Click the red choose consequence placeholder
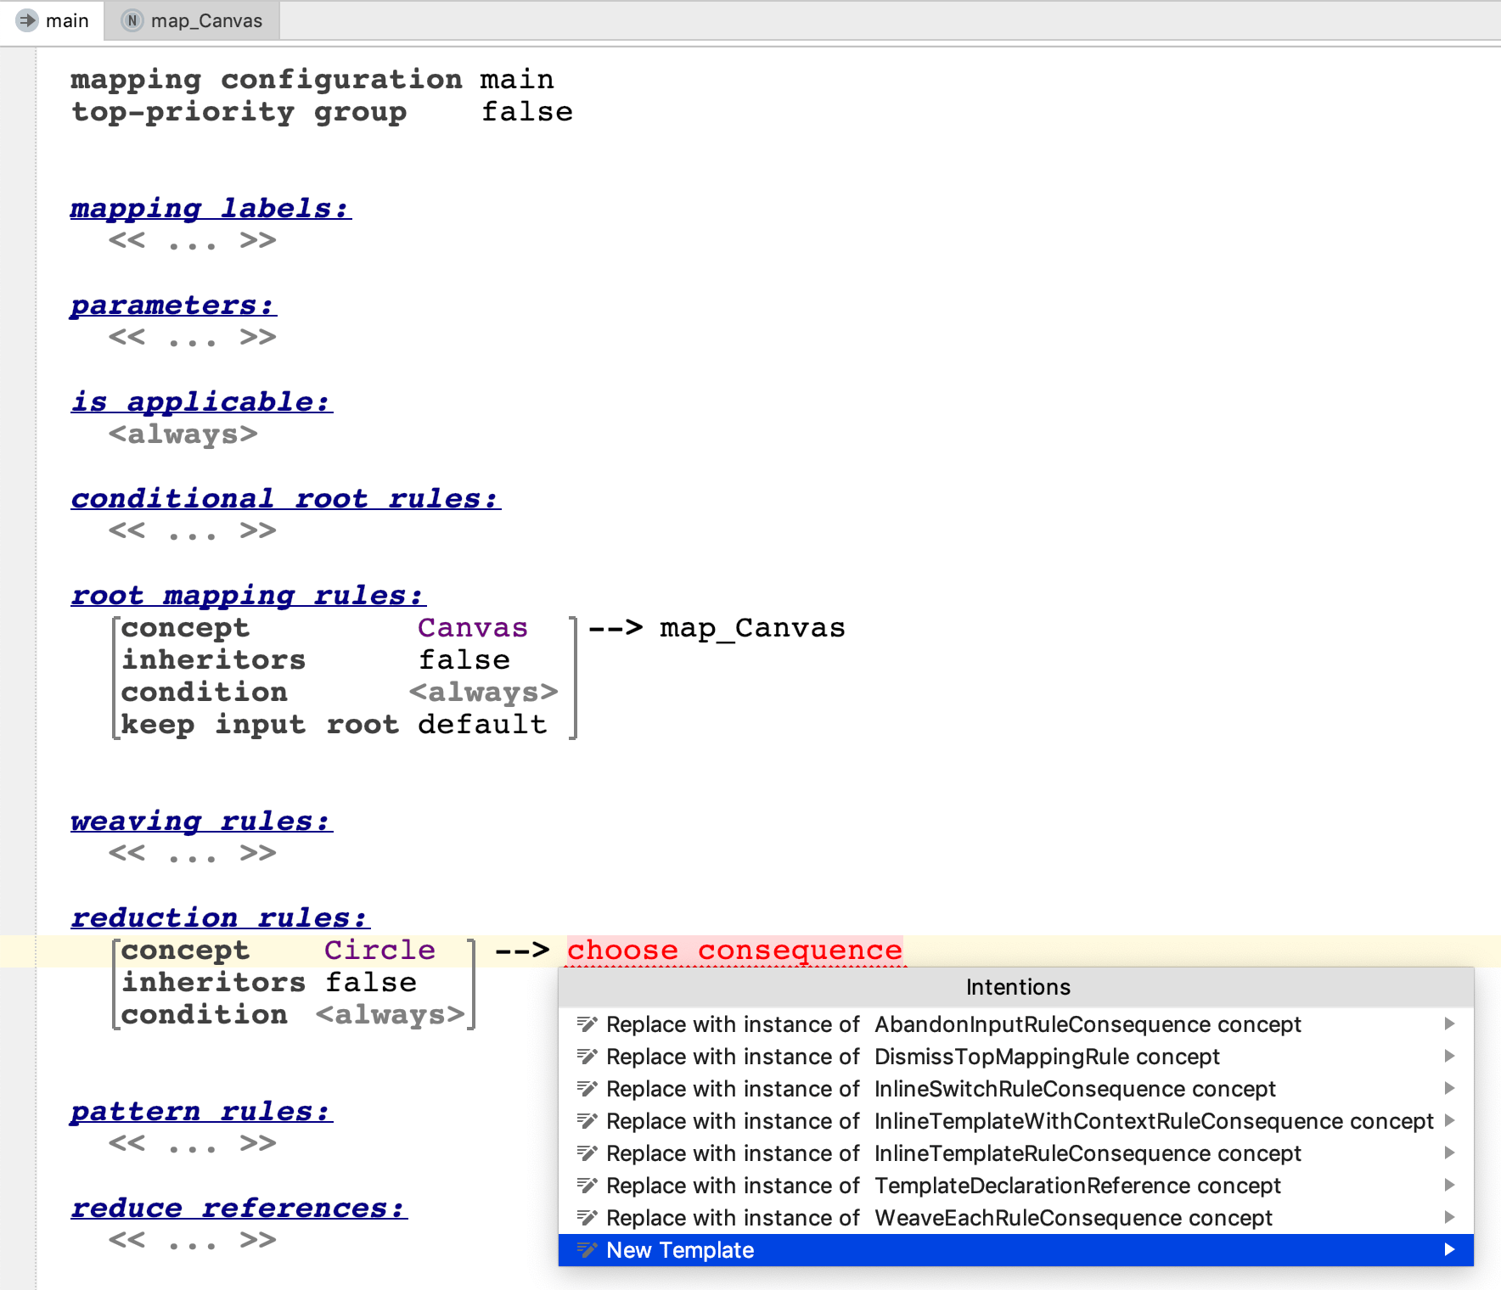This screenshot has height=1290, width=1501. click(x=734, y=951)
